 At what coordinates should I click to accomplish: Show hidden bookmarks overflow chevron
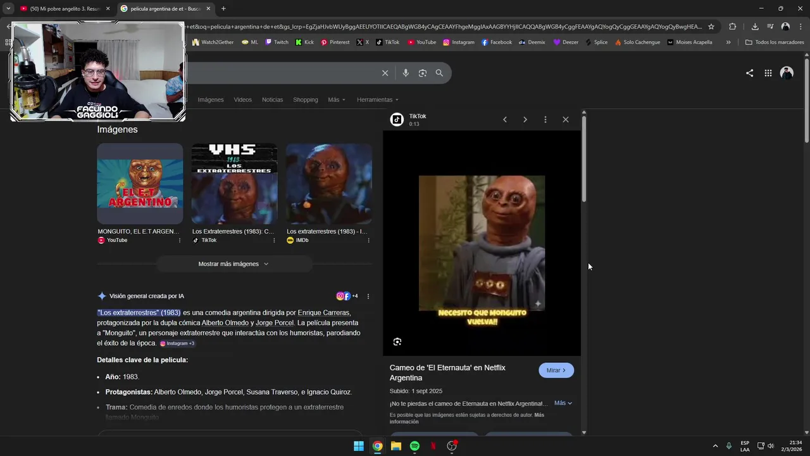click(728, 42)
